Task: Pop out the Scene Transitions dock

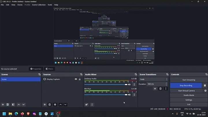Action: (167, 74)
